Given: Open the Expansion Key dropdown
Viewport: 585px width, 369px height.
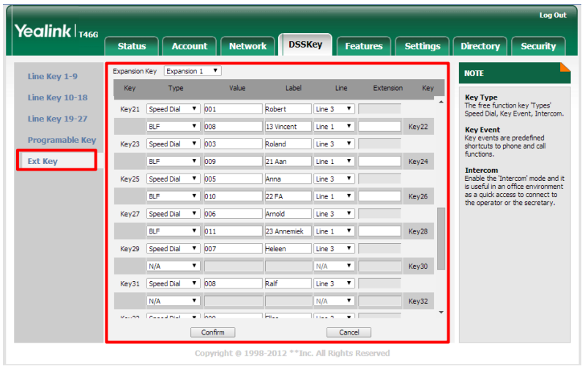Looking at the screenshot, I should [193, 71].
